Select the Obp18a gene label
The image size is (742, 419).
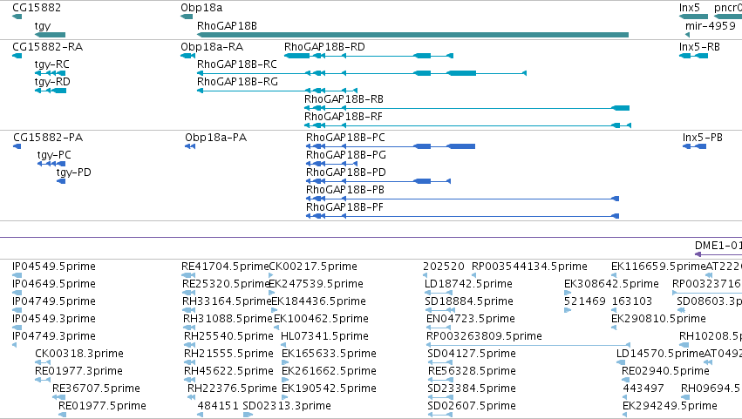pos(201,8)
